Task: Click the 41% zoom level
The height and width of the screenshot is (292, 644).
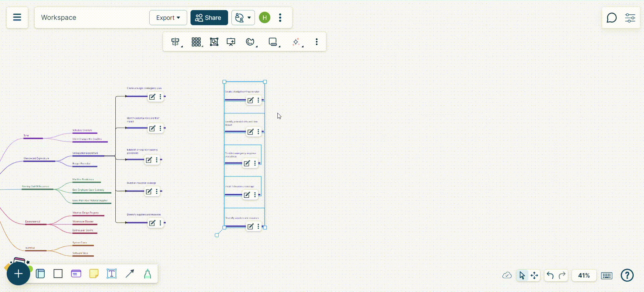Action: (x=584, y=276)
